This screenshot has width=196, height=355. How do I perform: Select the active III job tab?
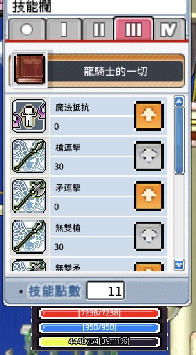click(134, 29)
